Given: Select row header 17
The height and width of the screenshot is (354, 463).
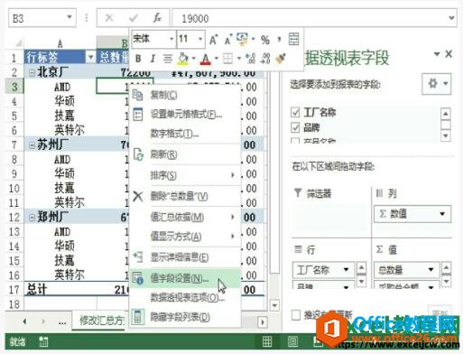Looking at the screenshot, I should pos(14,290).
